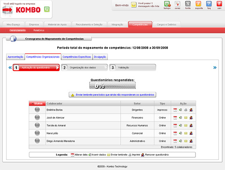Sort by Colaborador column header
Viewport: 225px width, 170px height.
coord(83,103)
